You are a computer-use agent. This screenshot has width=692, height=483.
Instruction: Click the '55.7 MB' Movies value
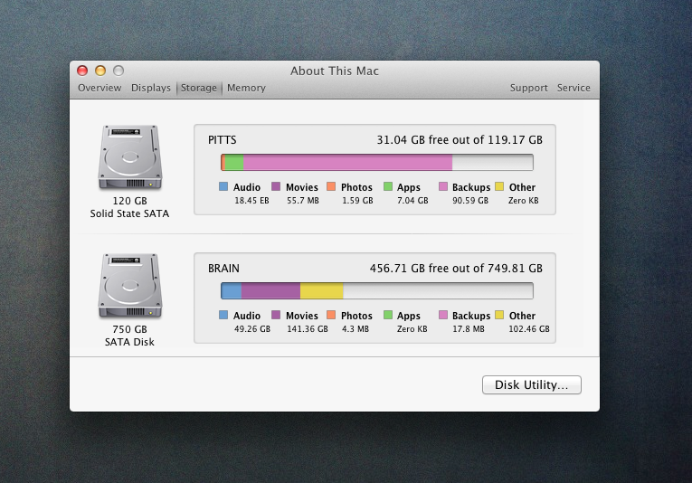pos(303,201)
